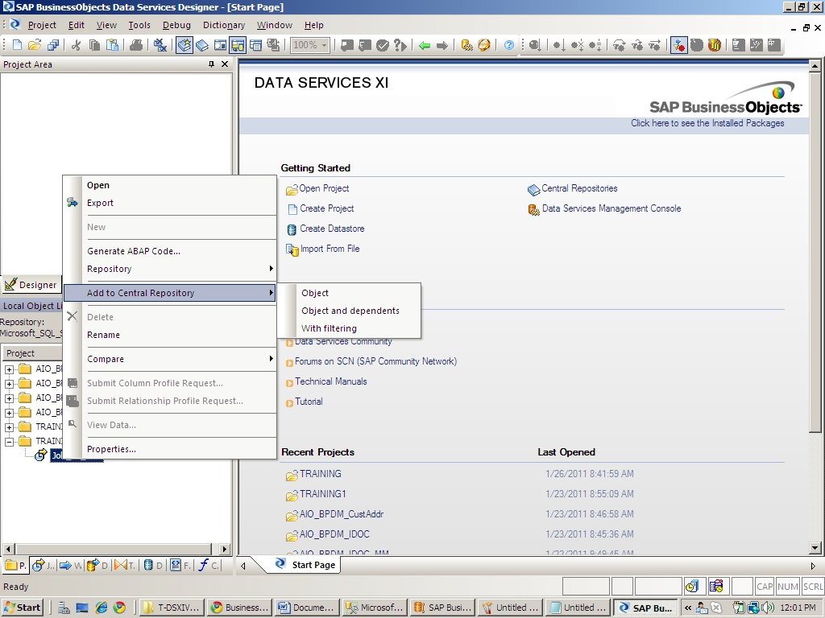Toggle the Enable Filters/Breakpoints debug button
The width and height of the screenshot is (825, 618).
pos(678,45)
